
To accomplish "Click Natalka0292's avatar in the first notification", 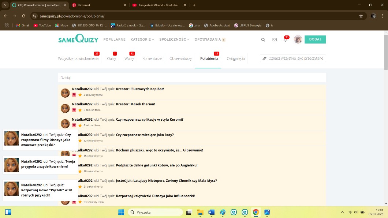I will (x=65, y=93).
